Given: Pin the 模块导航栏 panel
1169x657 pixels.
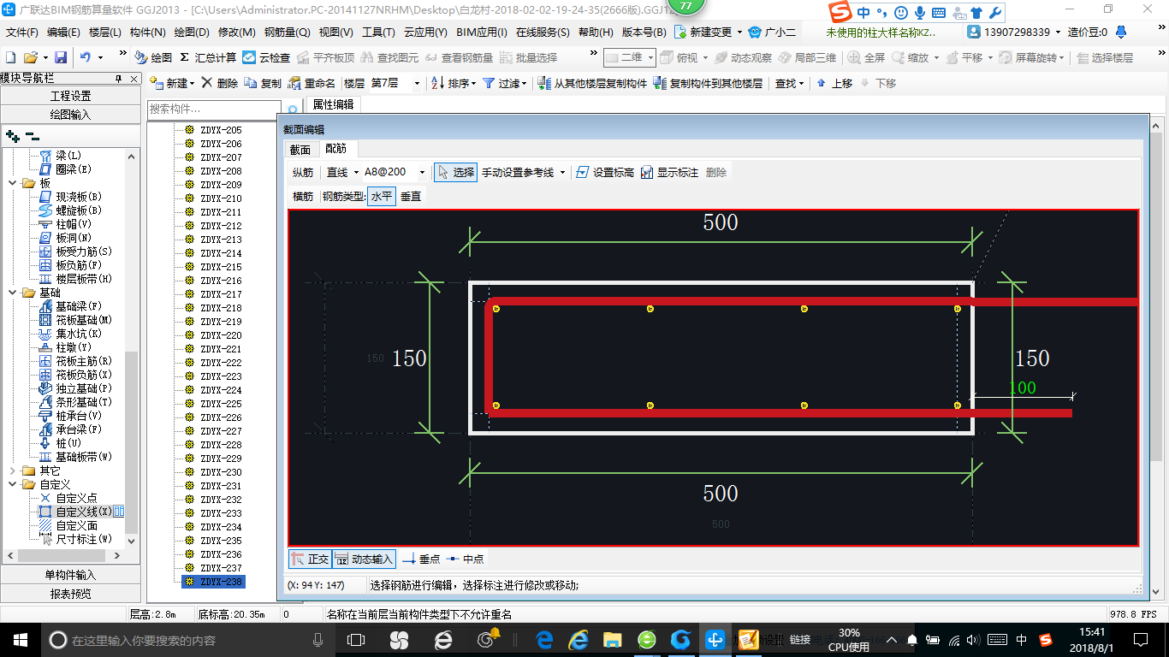Looking at the screenshot, I should [x=119, y=79].
